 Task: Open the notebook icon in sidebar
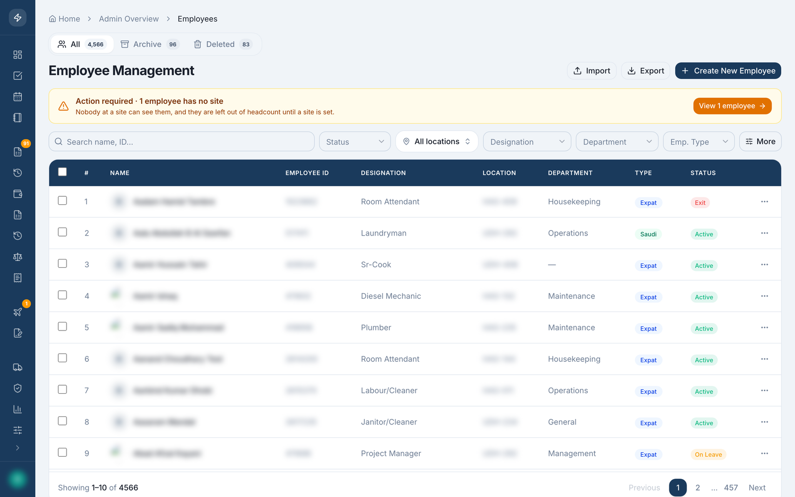tap(17, 118)
